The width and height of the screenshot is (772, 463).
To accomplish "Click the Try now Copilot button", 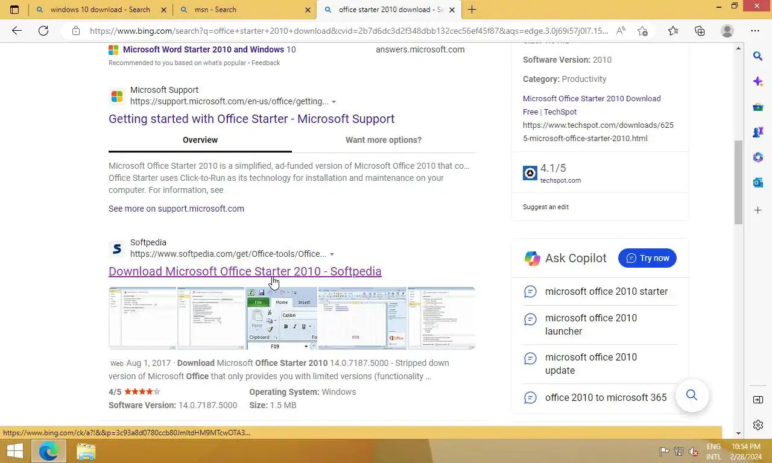I will tap(647, 258).
